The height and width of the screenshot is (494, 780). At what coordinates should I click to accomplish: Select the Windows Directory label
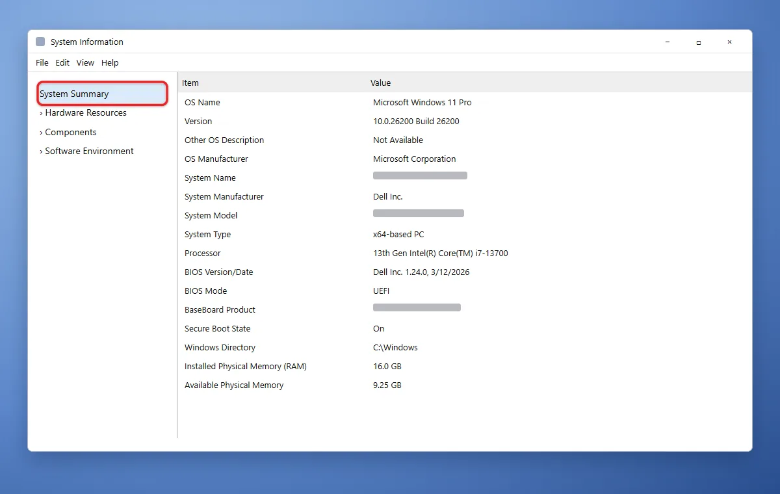click(x=220, y=348)
